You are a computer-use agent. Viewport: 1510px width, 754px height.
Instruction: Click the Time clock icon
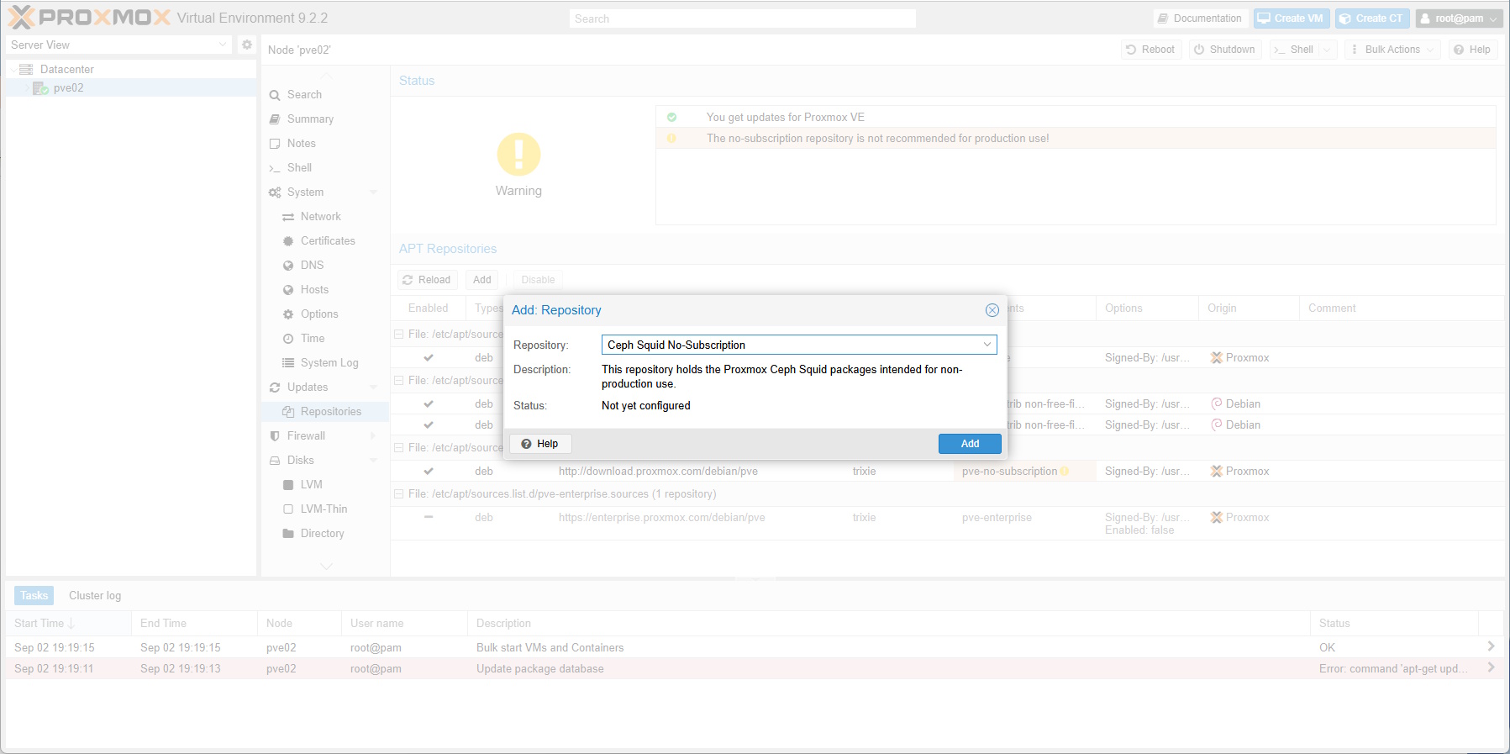pos(288,339)
